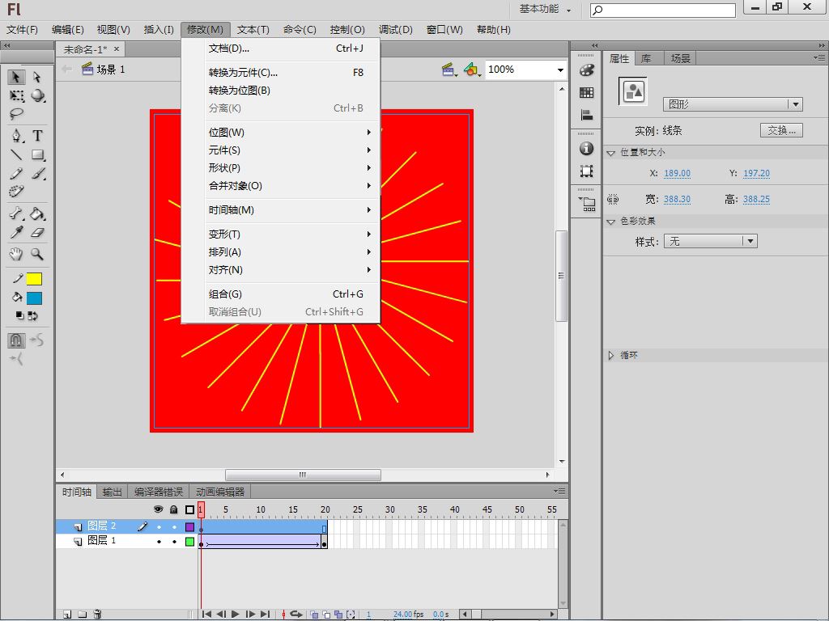Open the 样式 color style dropdown
Screen dimensions: 829x621
tap(711, 241)
